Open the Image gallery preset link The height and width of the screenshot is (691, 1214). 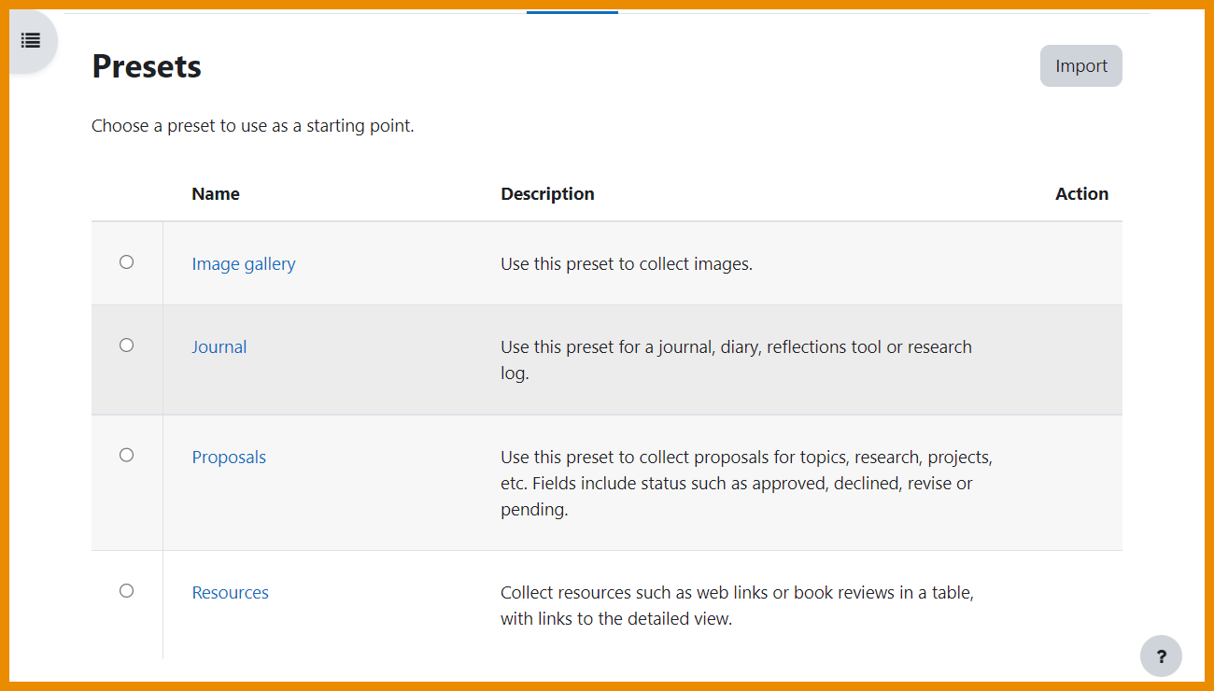244,264
